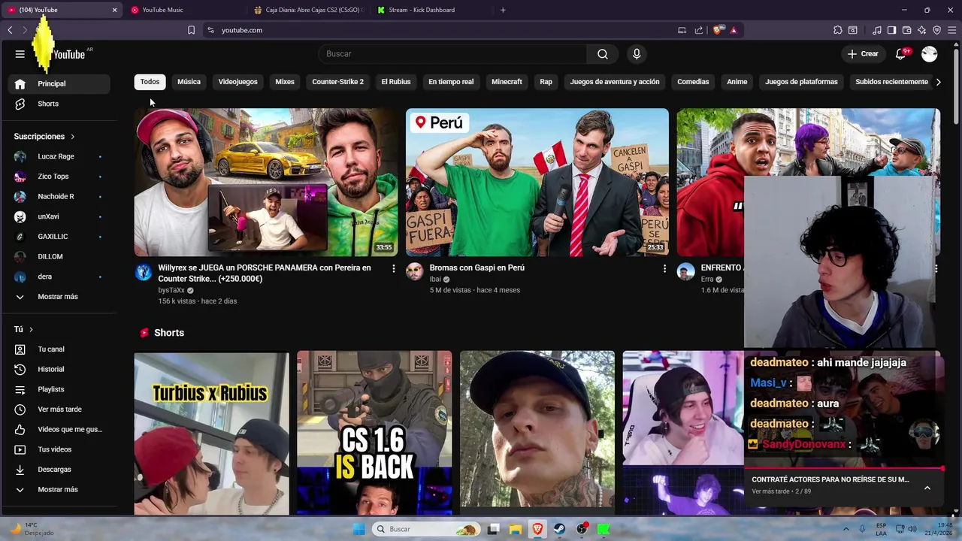The height and width of the screenshot is (541, 962).
Task: Open more options for the Willyrex video
Action: (393, 268)
